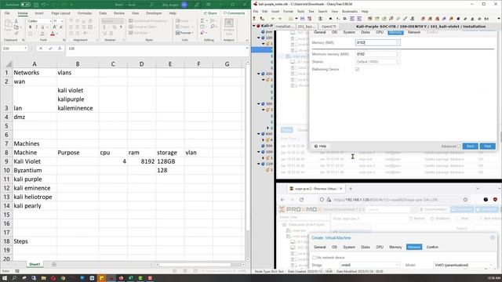502x282 pixels.
Task: Cancel formula bar entry with X icon
Action: 41,49
